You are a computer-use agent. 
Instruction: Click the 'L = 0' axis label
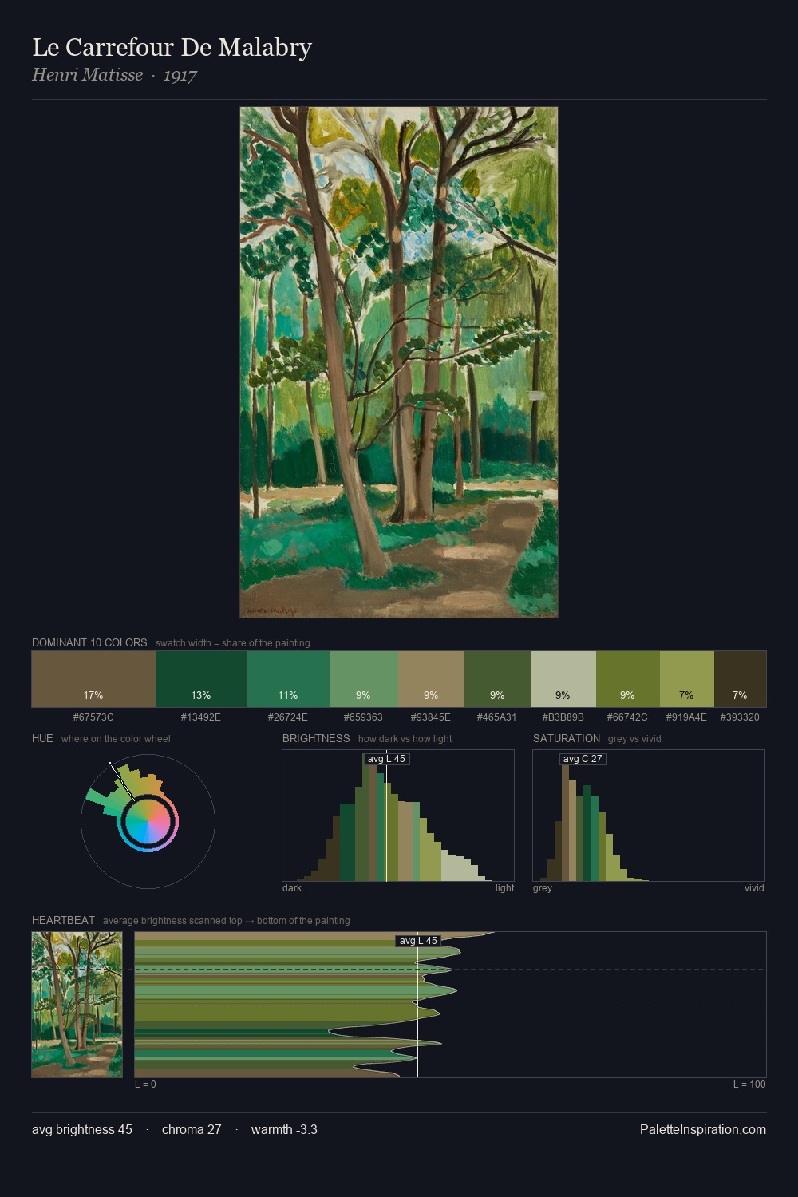click(x=145, y=1084)
